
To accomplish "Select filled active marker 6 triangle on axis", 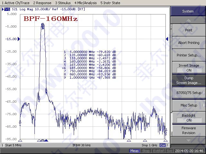I will (x=46, y=141).
